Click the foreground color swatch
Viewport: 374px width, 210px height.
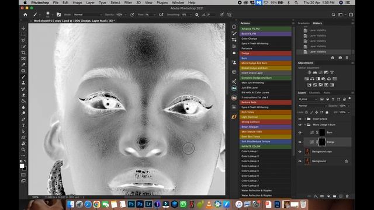22,166
